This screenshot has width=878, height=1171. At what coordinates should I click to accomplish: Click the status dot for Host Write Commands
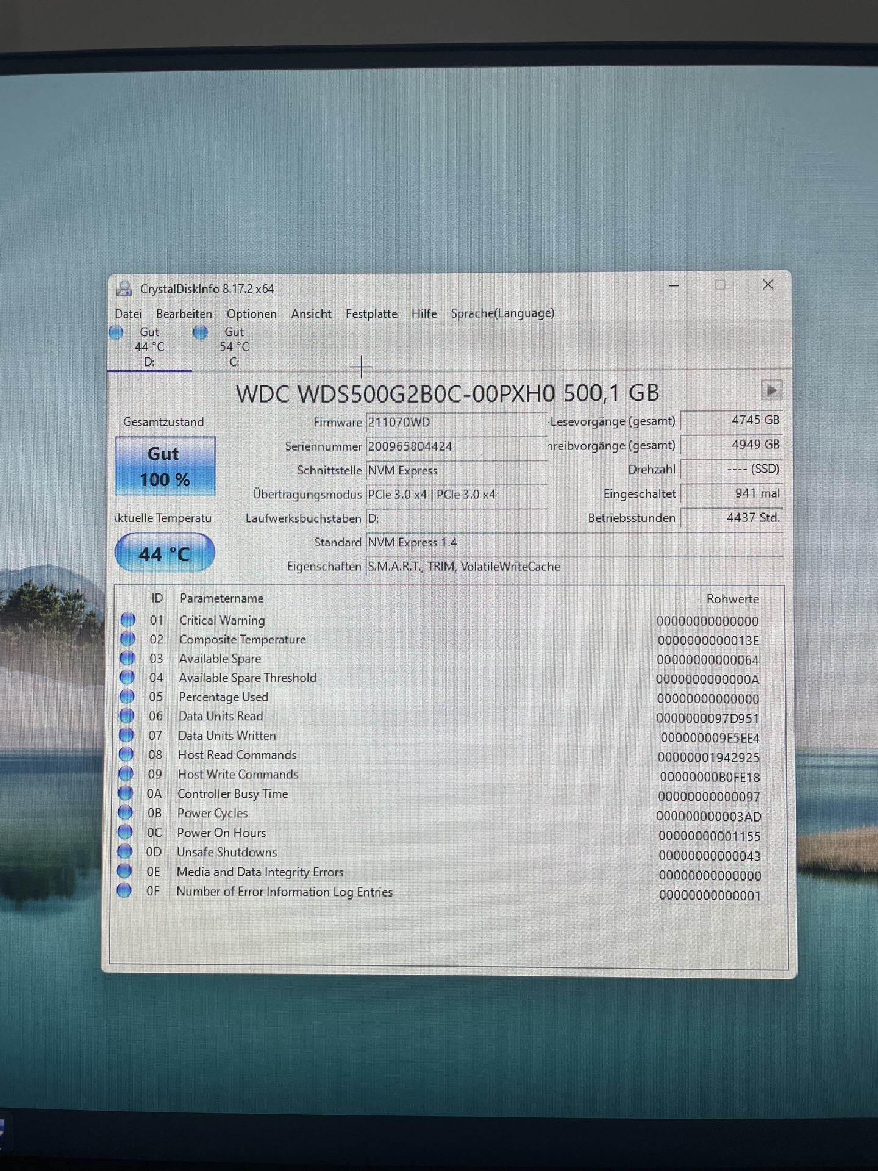coord(126,774)
